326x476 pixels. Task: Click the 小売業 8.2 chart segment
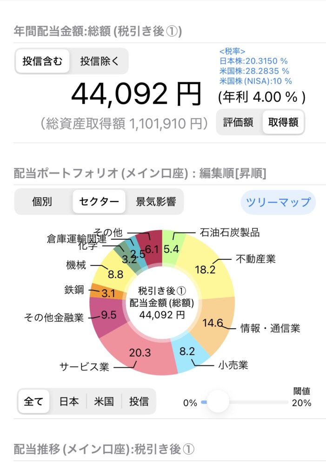[x=187, y=351]
